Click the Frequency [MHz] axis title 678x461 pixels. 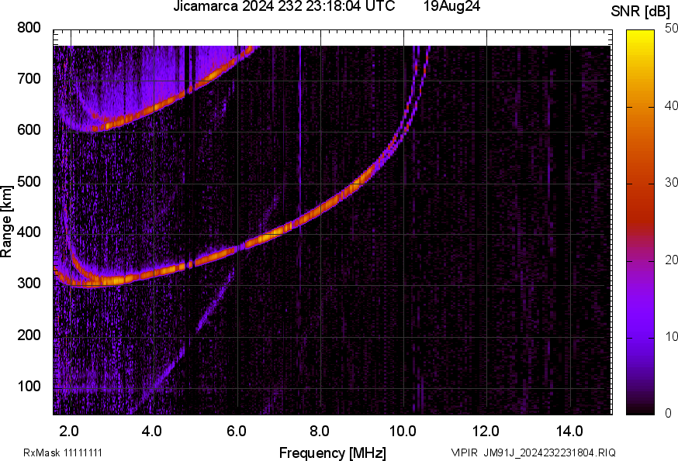333,452
